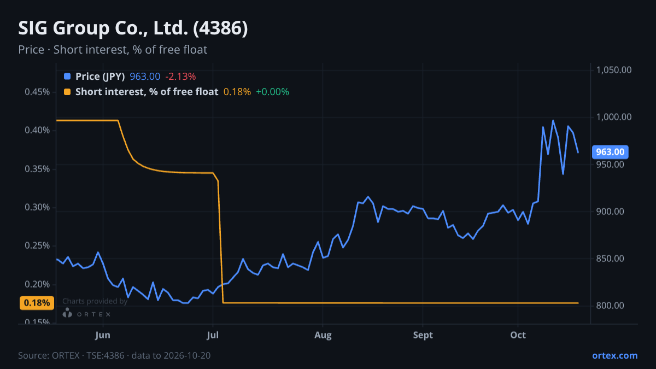Toggle the Short interest, % of free float legend
Screen dimensions: 656x369
[x=147, y=92]
